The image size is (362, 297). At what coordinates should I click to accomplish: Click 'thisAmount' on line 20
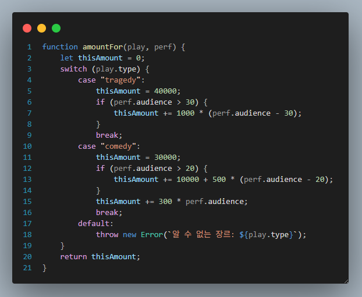tap(114, 257)
